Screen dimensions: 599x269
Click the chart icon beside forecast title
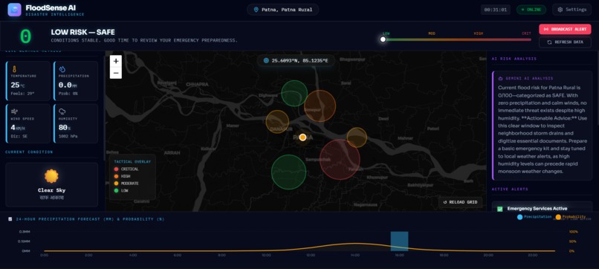click(x=10, y=219)
